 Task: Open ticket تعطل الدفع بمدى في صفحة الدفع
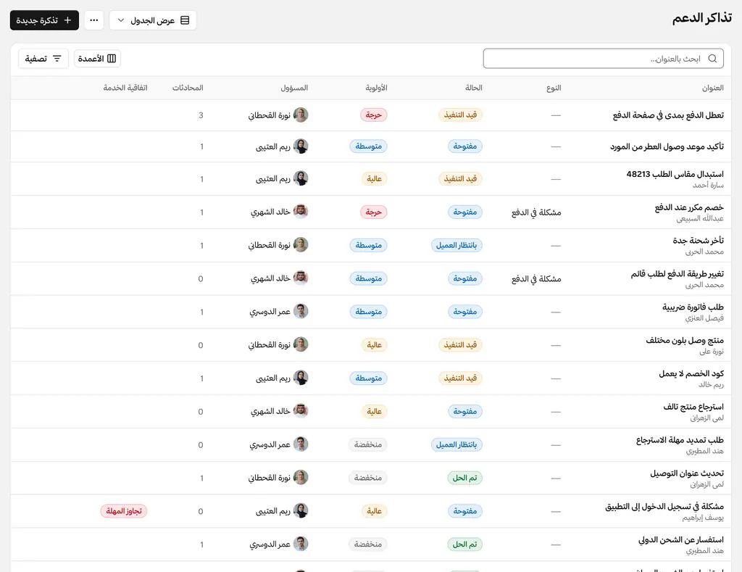(x=668, y=115)
